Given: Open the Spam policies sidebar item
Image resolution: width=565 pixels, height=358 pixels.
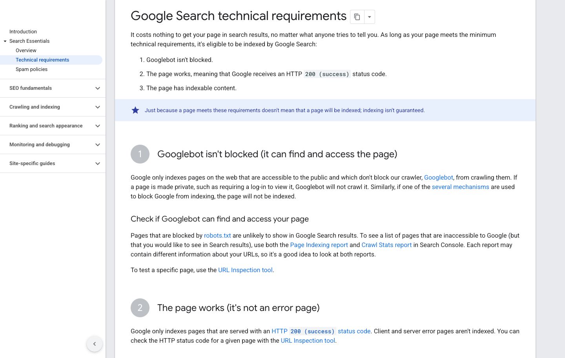Looking at the screenshot, I should click(x=31, y=69).
